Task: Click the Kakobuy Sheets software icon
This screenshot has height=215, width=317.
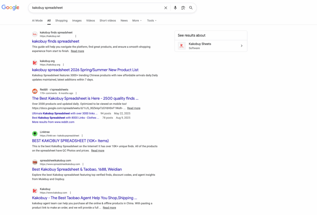Action: (x=181, y=46)
